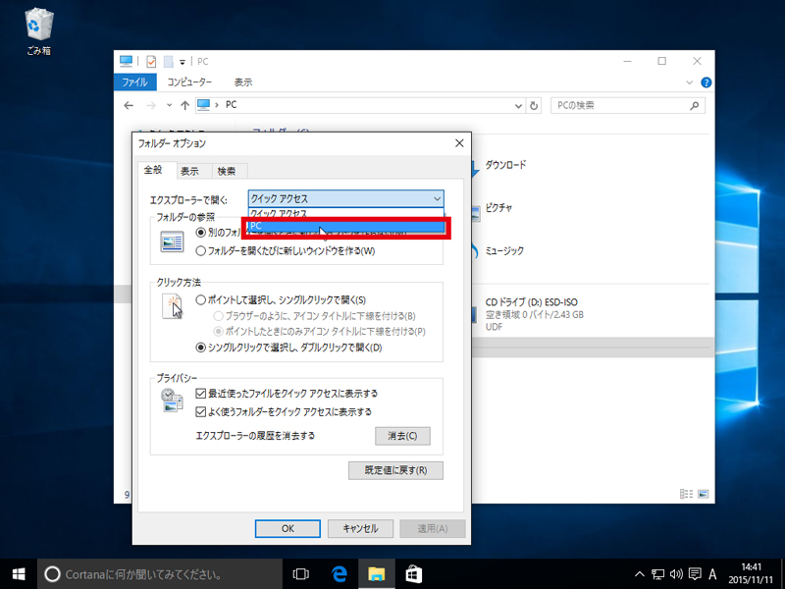
Task: Click the Cortana search box
Action: coord(160,574)
